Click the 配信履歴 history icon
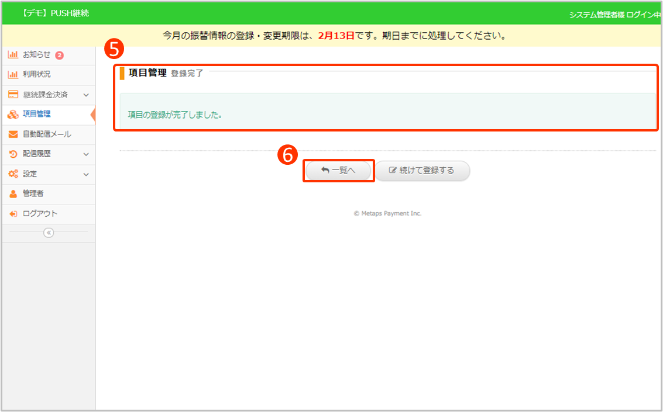The height and width of the screenshot is (412, 663). [13, 154]
